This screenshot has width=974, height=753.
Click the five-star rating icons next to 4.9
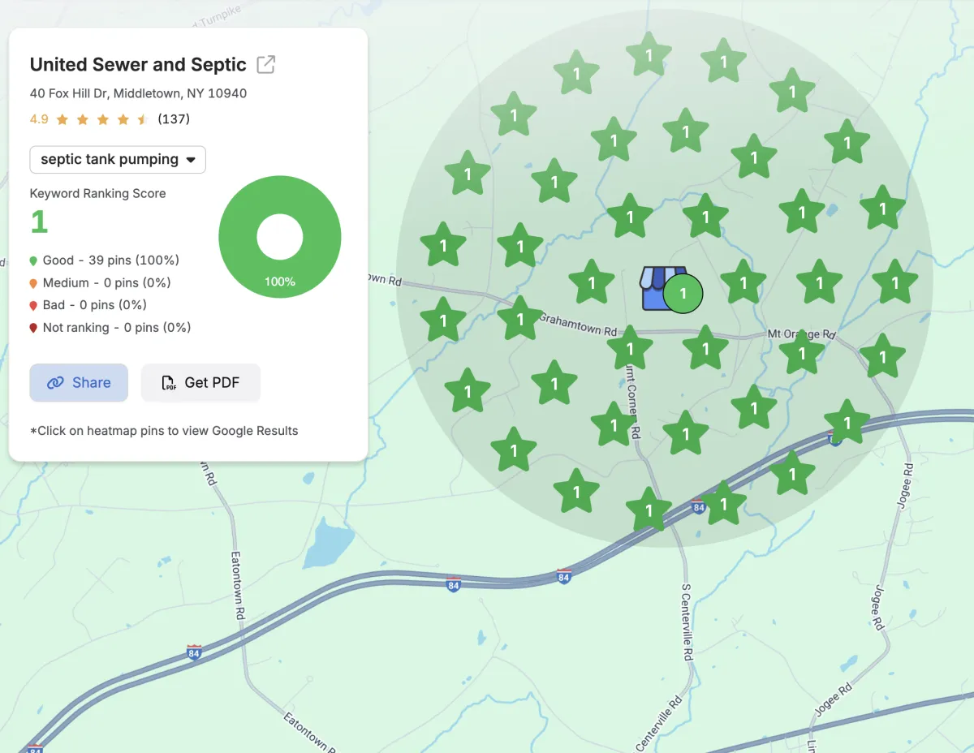tap(102, 119)
